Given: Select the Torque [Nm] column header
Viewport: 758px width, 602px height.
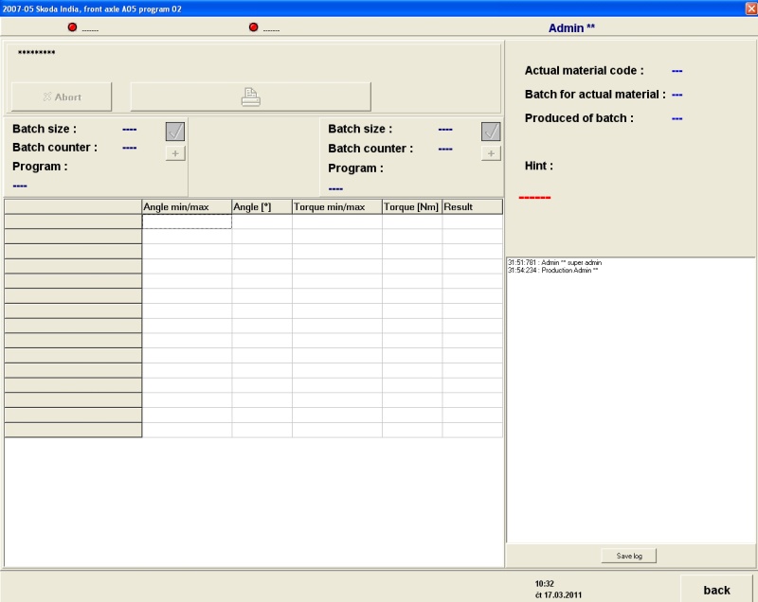Looking at the screenshot, I should point(412,206).
